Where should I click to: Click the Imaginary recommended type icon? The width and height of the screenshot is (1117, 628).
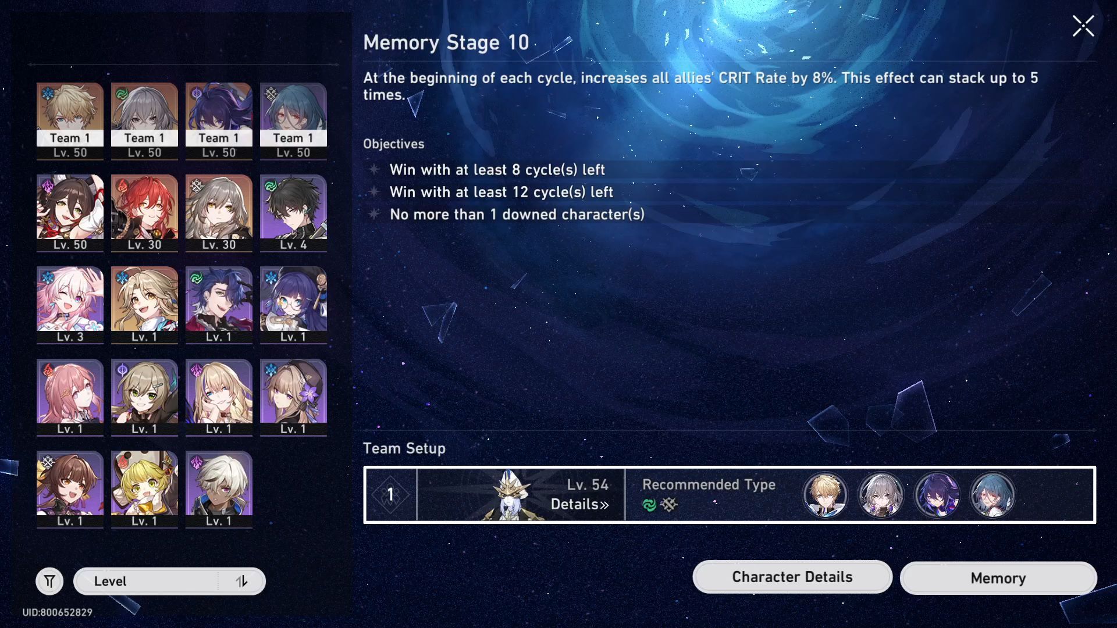(x=669, y=505)
